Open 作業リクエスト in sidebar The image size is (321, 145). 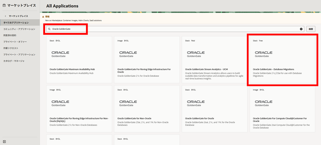coord(11,48)
